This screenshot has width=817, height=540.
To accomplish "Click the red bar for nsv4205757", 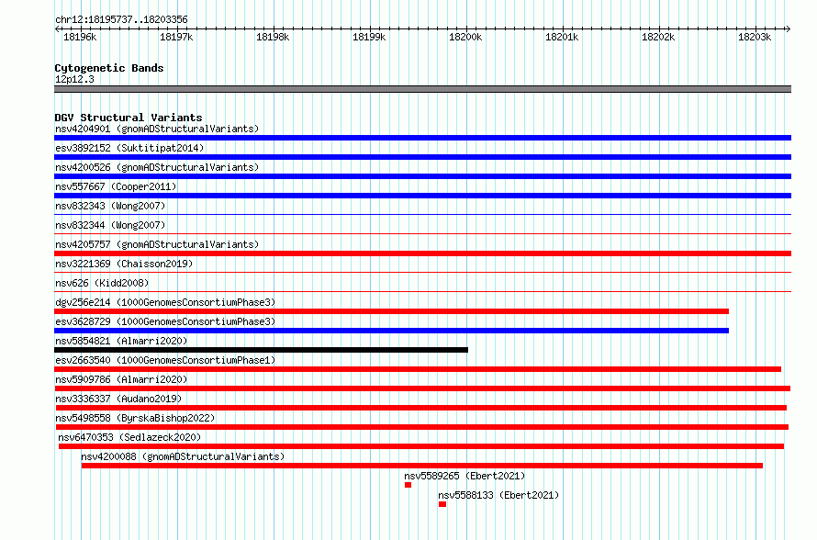I will coord(422,253).
